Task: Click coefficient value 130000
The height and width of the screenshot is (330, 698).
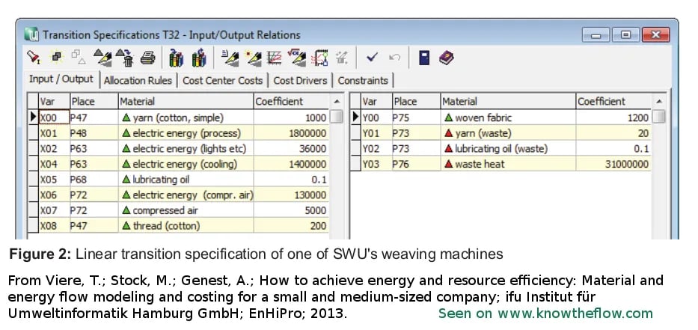Action: point(310,195)
